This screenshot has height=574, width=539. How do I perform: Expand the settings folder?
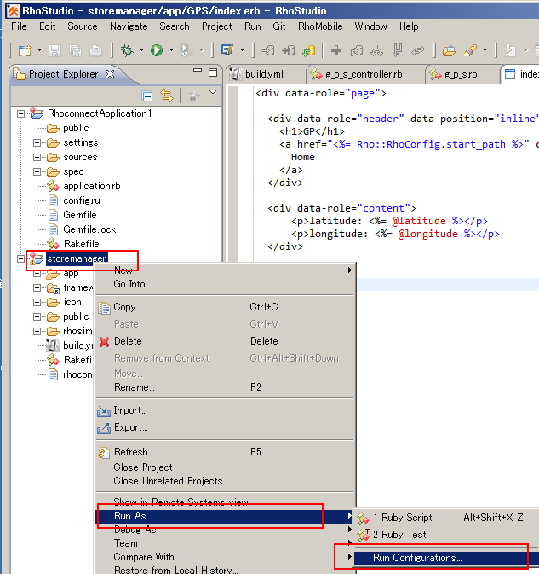click(x=37, y=142)
